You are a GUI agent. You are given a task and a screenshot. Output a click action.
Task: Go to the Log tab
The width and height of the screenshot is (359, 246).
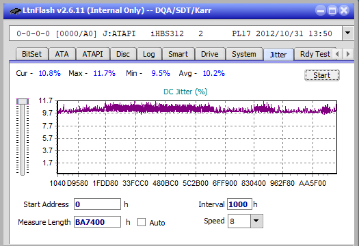pyautogui.click(x=149, y=54)
